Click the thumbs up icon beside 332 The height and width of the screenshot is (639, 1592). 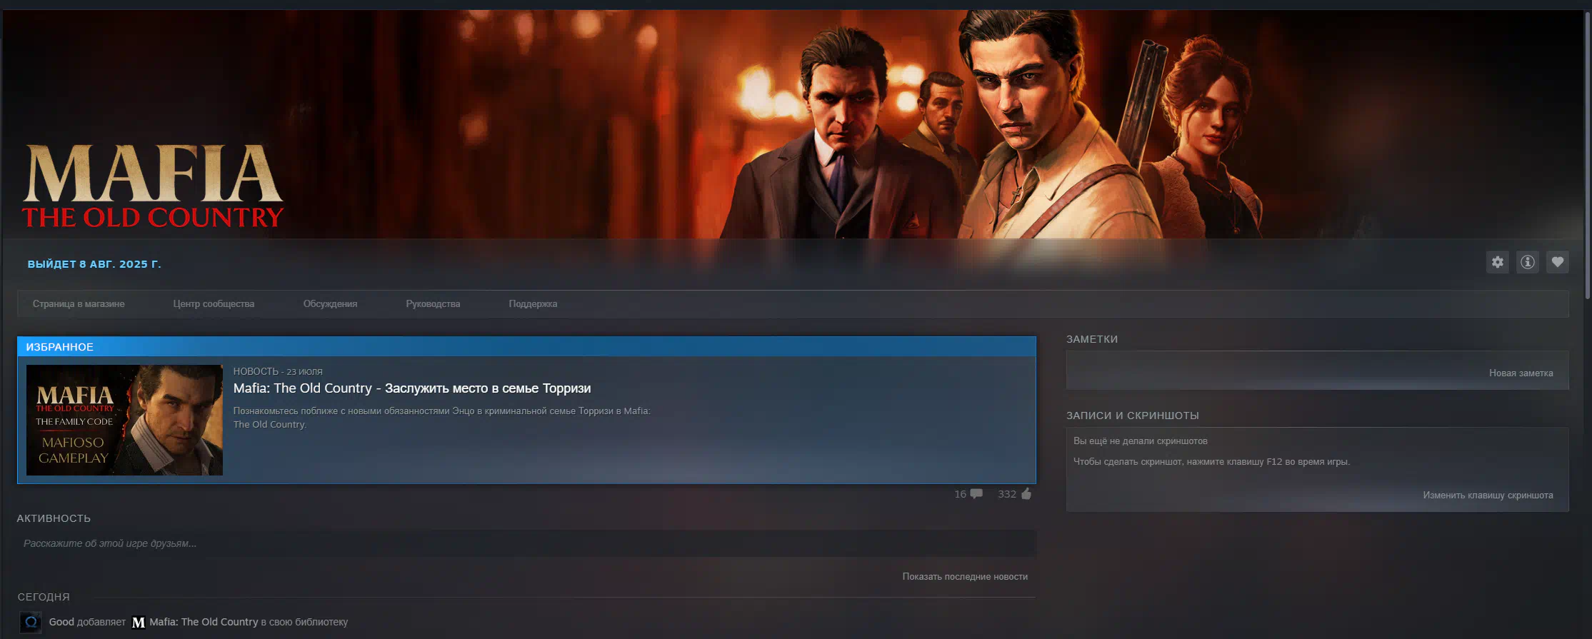click(x=1026, y=493)
